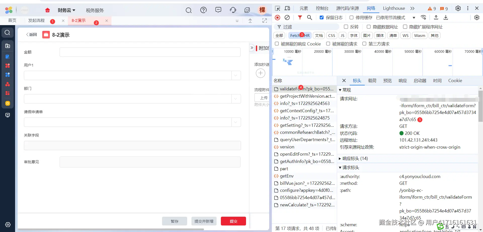Open the 用户1 dropdown
483x232 pixels.
[236, 75]
